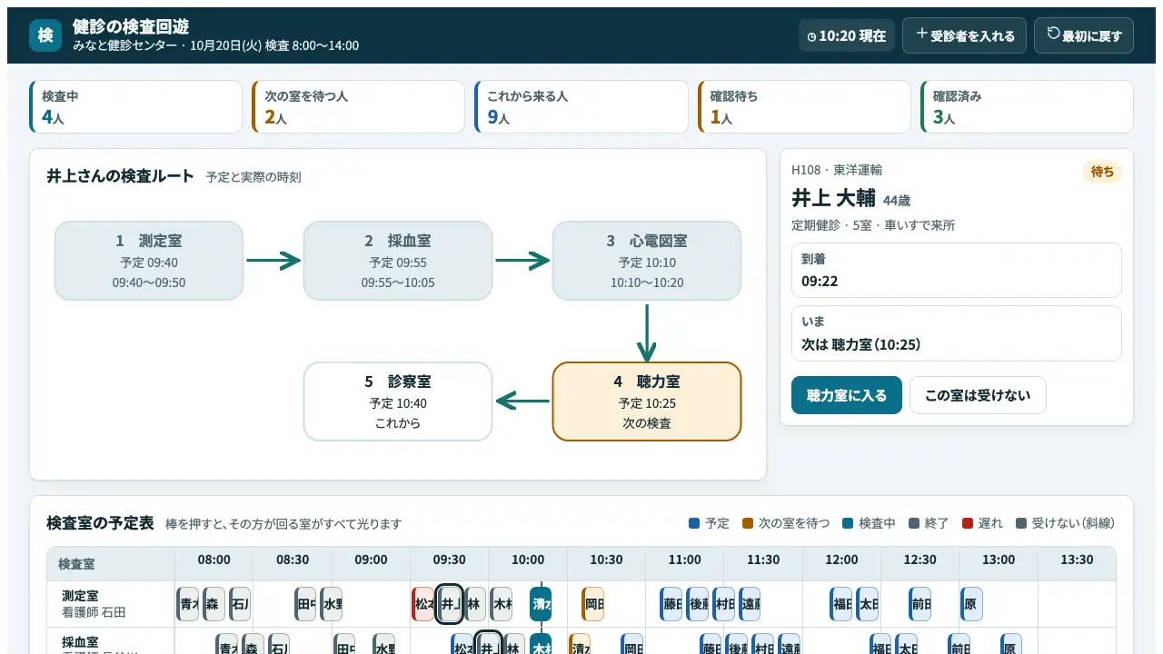This screenshot has height=654, width=1163.
Task: Click the 受けない(斜線) legend item
Action: pos(1065,523)
